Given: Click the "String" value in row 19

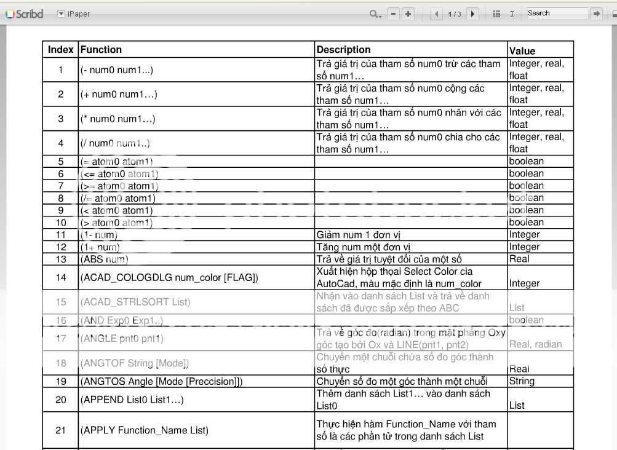Looking at the screenshot, I should (522, 381).
